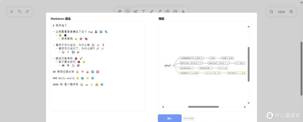Click the heading '### Hello world'
Viewport: 303px width, 122px height.
74,78
